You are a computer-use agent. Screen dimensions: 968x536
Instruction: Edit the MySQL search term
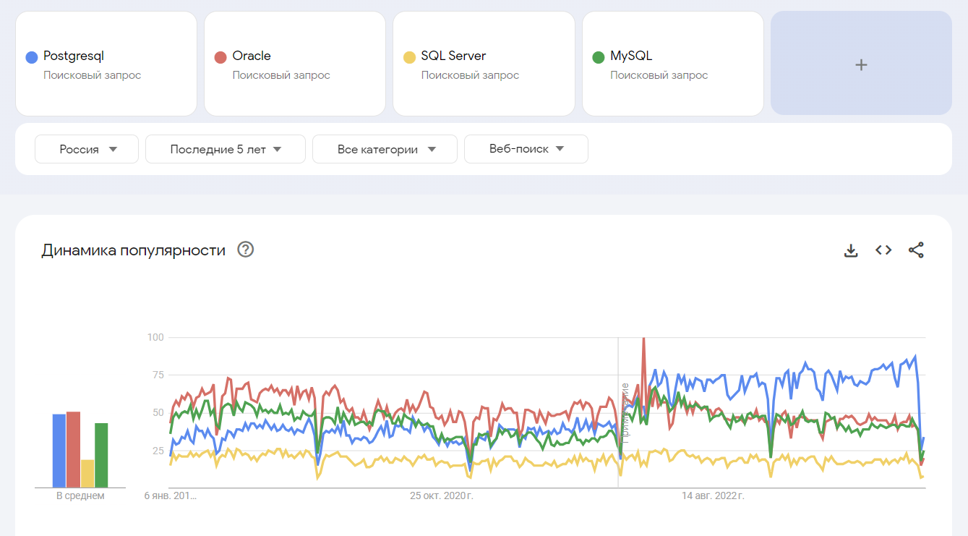[631, 56]
